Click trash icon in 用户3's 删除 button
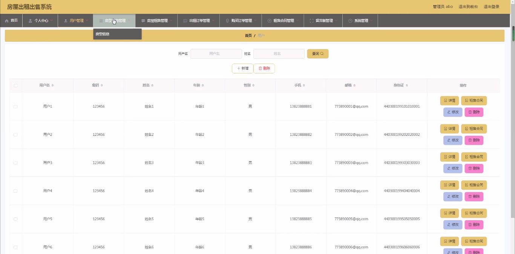The image size is (515, 254). point(470,168)
